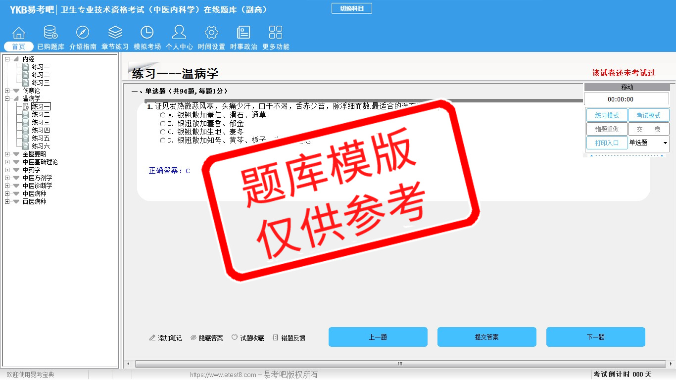The image size is (676, 380).
Task: Expand the 金匮要略 tree node
Action: 7,154
